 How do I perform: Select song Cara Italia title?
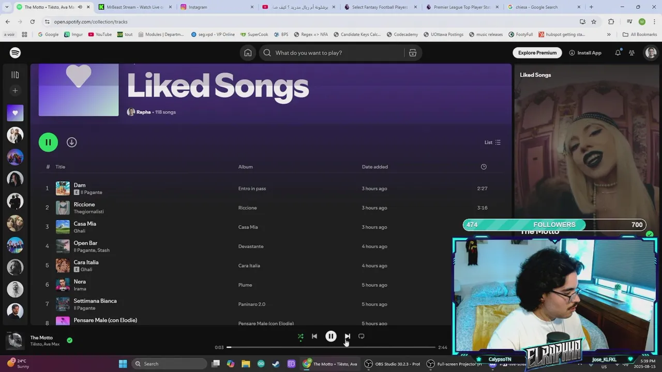point(86,262)
